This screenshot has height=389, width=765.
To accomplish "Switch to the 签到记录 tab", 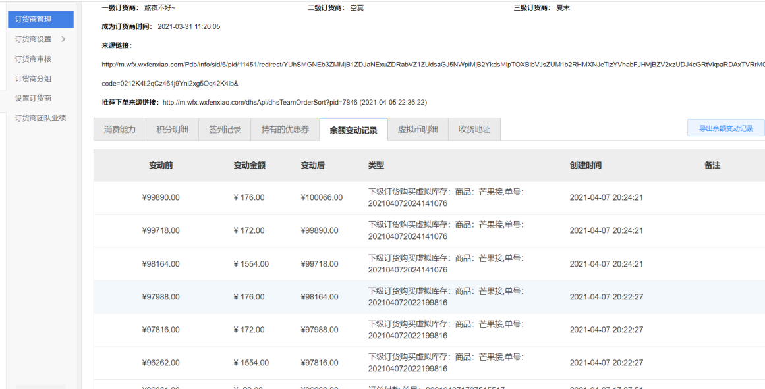I will coord(224,129).
